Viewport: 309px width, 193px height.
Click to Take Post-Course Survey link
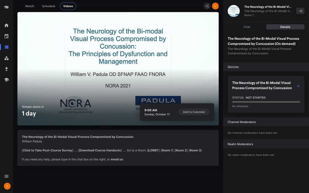(x=48, y=150)
